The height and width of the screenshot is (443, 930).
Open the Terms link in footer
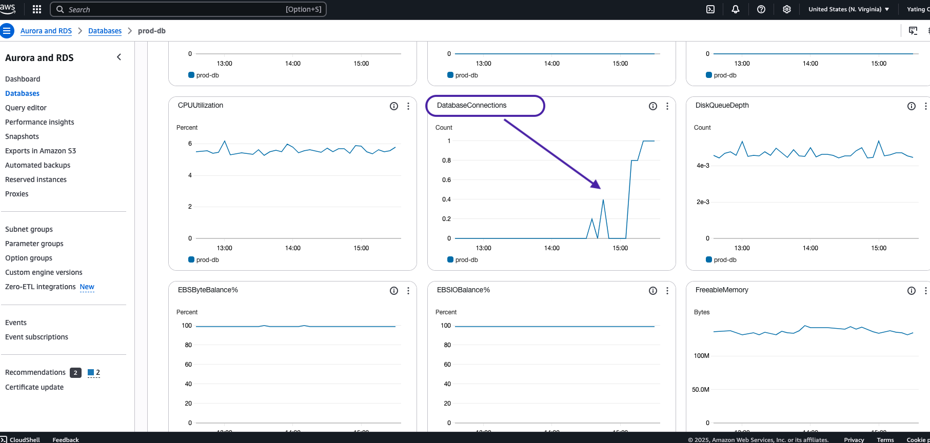point(885,439)
